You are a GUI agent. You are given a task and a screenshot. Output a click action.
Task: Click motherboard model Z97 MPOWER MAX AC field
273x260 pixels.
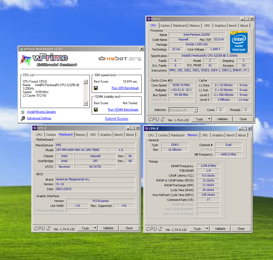coord(81,150)
